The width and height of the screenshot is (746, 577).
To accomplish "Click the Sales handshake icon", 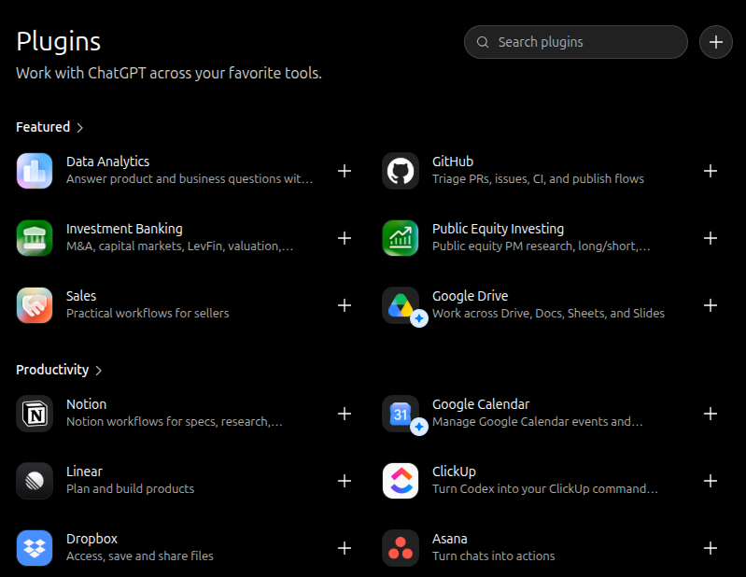I will click(35, 305).
